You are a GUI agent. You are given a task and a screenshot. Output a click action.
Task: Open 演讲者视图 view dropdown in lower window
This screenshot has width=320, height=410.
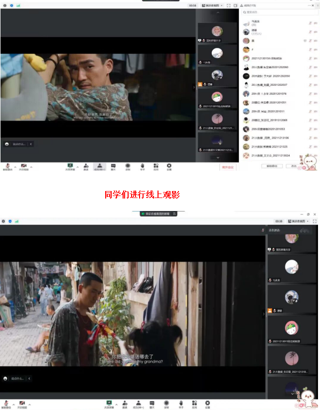(299, 221)
